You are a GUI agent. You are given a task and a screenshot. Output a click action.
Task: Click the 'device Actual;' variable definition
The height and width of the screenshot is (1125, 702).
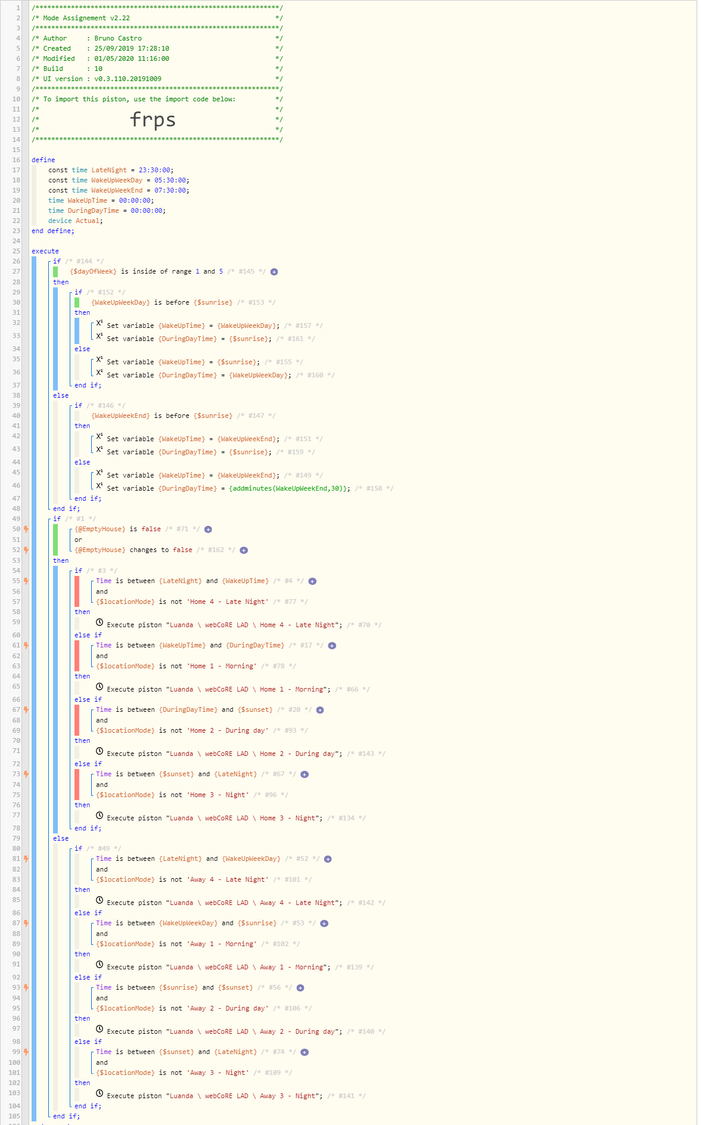click(x=76, y=221)
